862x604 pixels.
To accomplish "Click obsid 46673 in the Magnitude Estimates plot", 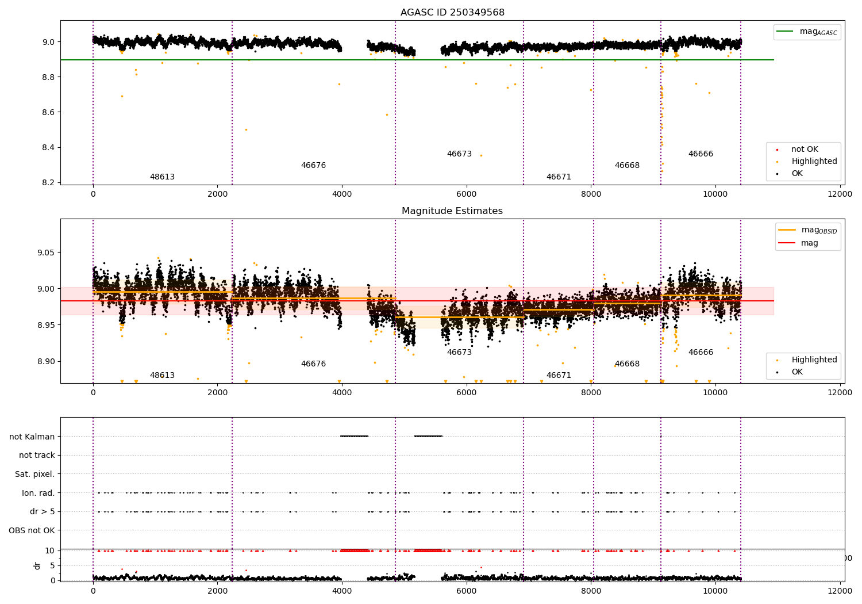I will pos(459,353).
